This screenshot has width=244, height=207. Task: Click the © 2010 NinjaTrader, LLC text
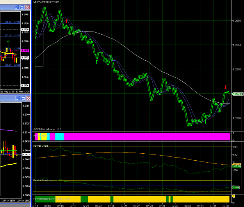[x=48, y=129]
